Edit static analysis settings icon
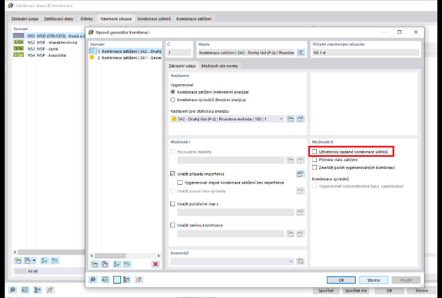The image size is (442, 298). [x=300, y=119]
